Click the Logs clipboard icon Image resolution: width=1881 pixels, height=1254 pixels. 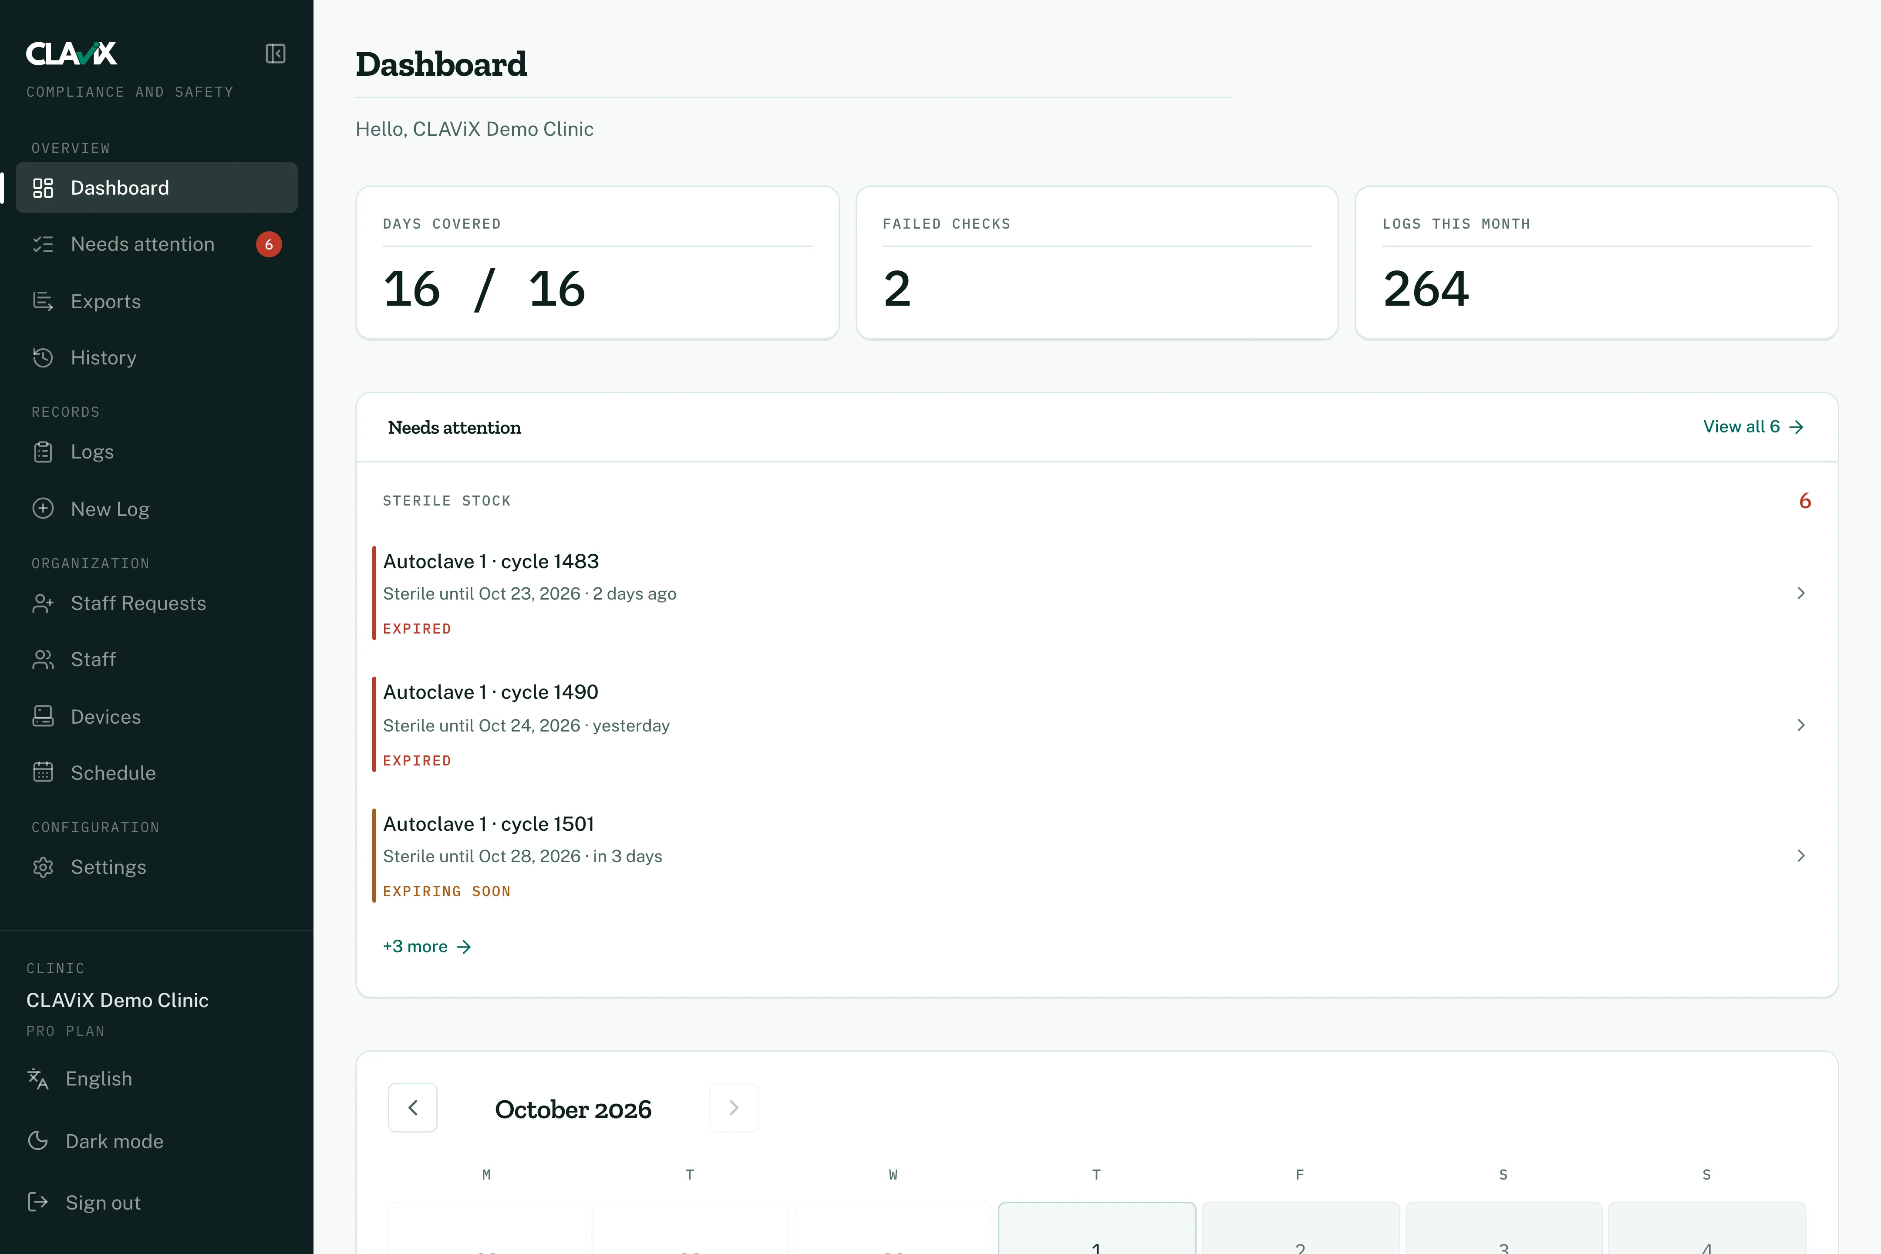click(x=43, y=452)
